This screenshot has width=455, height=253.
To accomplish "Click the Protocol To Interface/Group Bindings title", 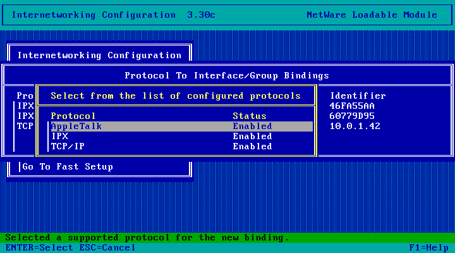I will 227,75.
